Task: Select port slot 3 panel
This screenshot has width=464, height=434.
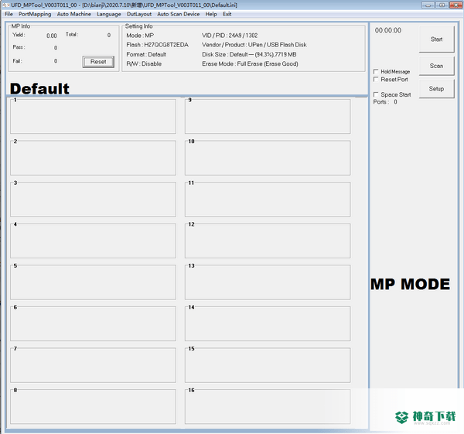Action: point(93,200)
